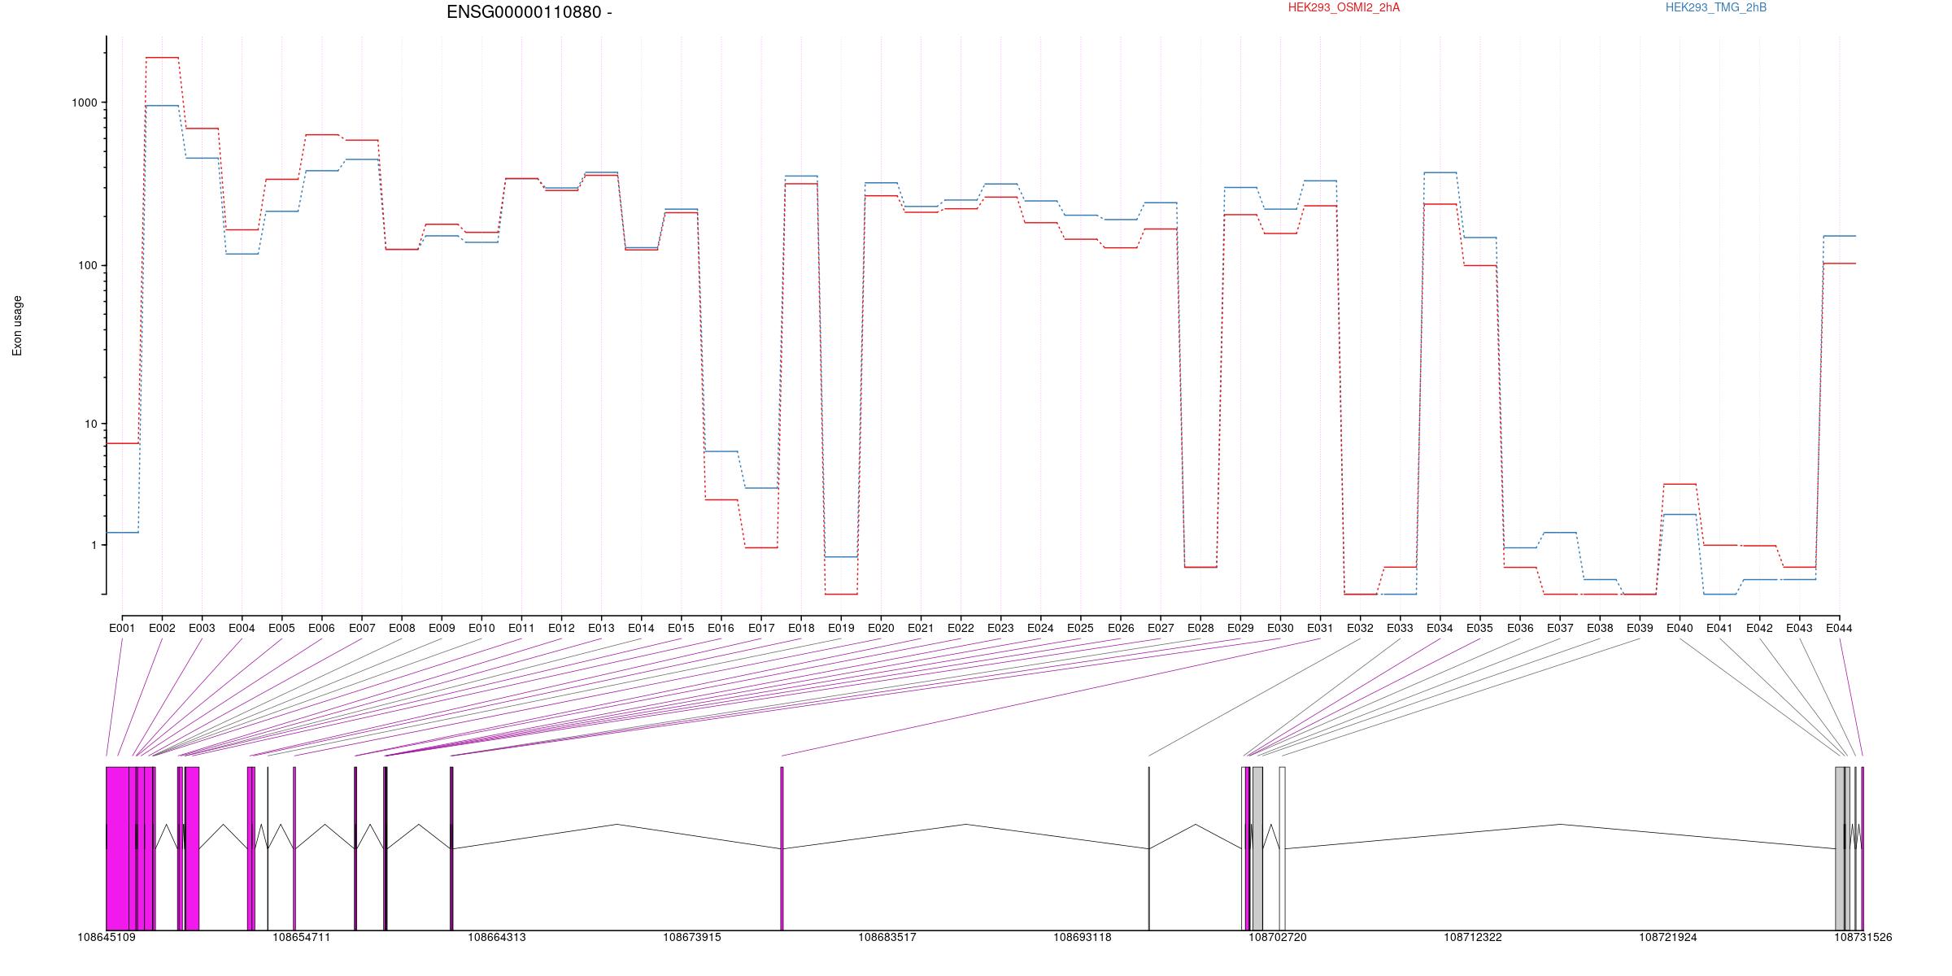The width and height of the screenshot is (1952, 976).
Task: Click the red E002 expression segment
Action: [162, 58]
